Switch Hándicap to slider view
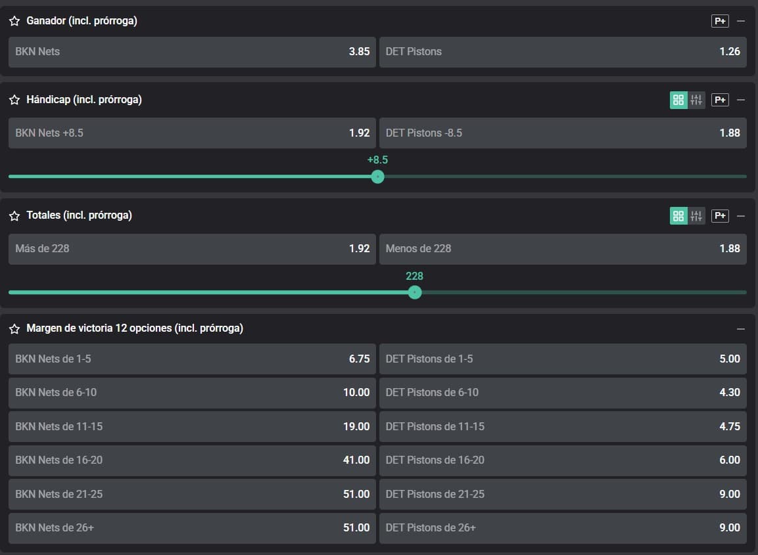Image resolution: width=758 pixels, height=555 pixels. tap(697, 100)
